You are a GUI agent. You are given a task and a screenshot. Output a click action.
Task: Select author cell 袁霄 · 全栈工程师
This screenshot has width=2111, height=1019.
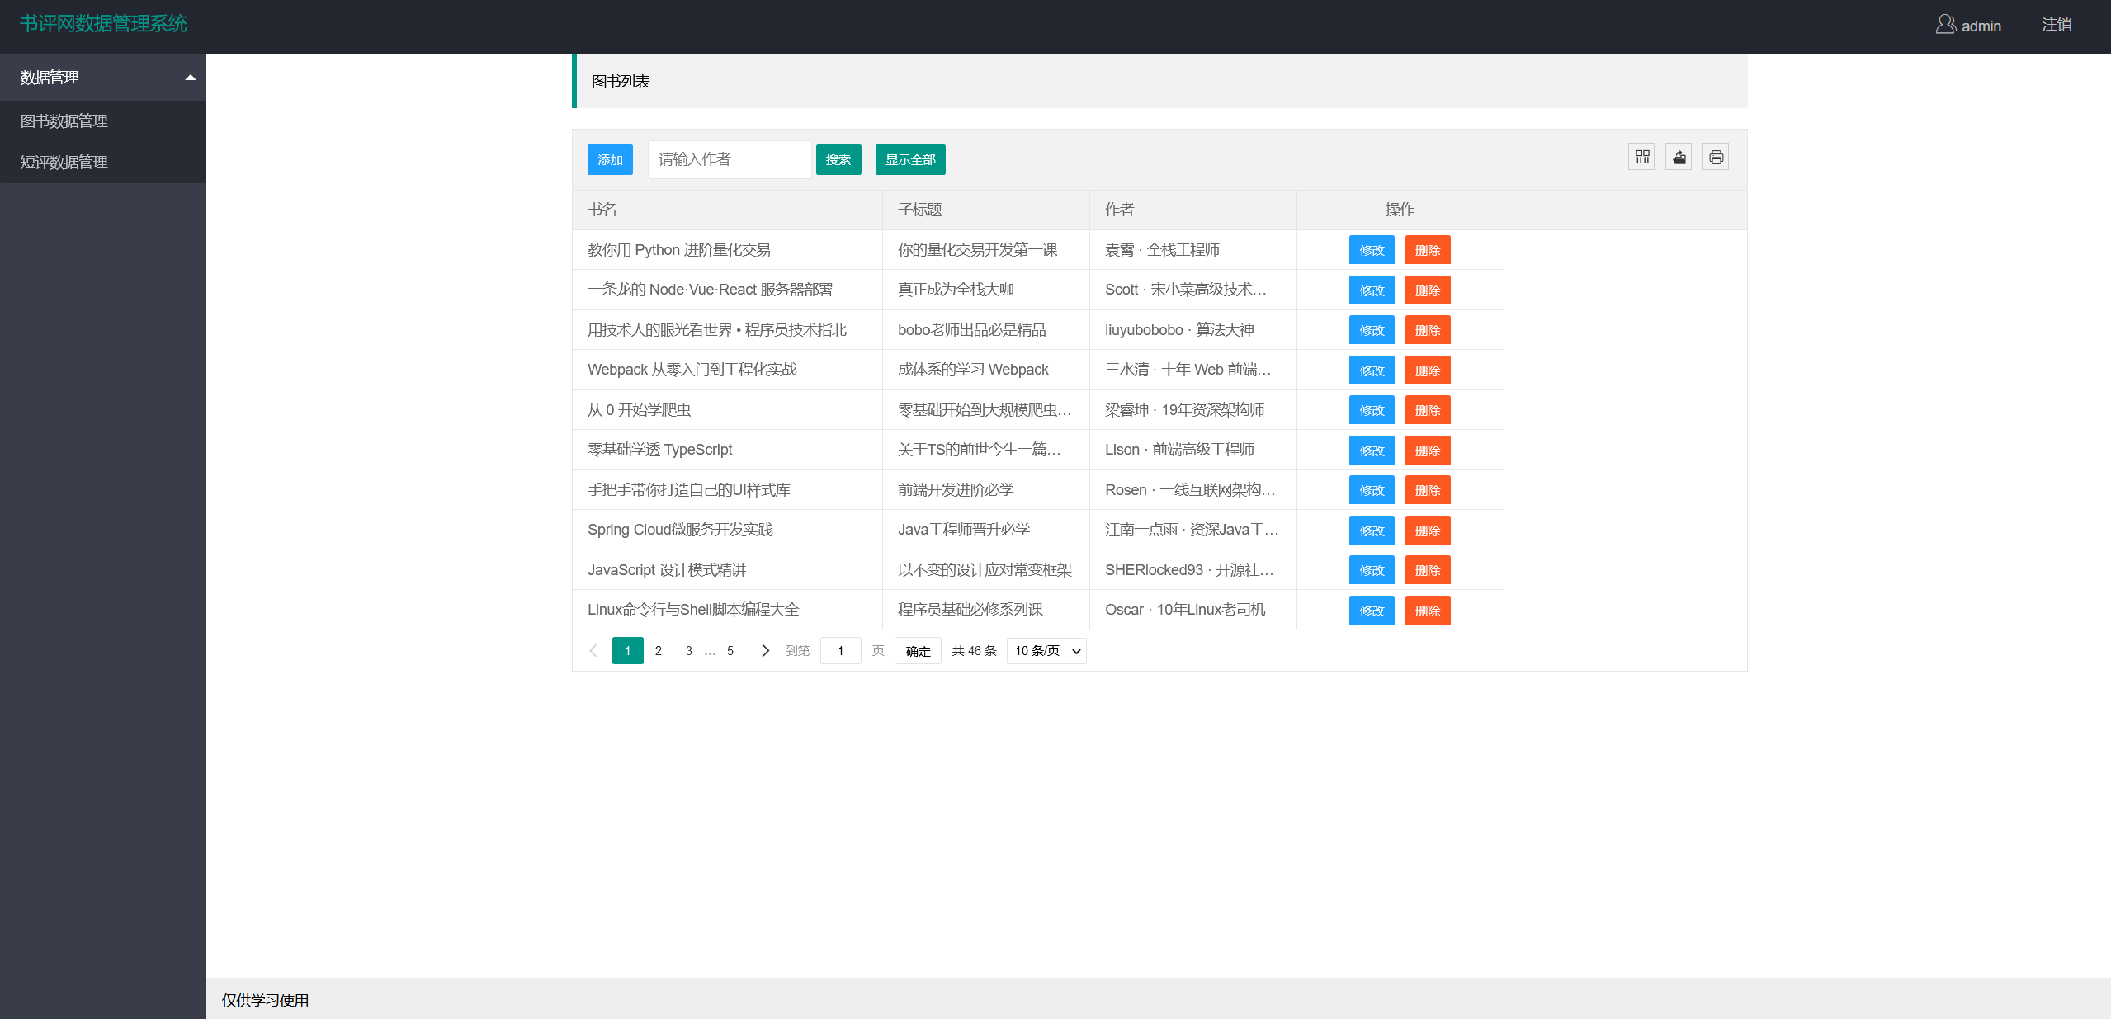1193,250
